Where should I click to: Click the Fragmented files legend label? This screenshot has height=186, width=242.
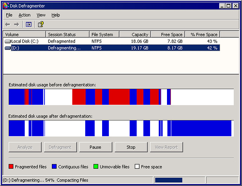click(30, 167)
